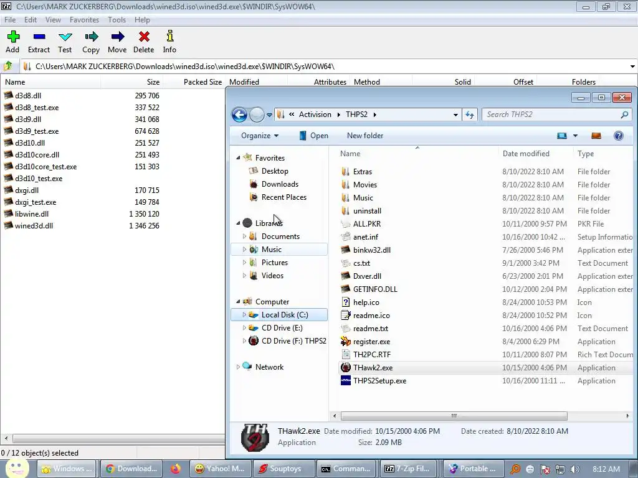638x478 pixels.
Task: Go up one folder level in 7-Zip
Action: point(8,66)
